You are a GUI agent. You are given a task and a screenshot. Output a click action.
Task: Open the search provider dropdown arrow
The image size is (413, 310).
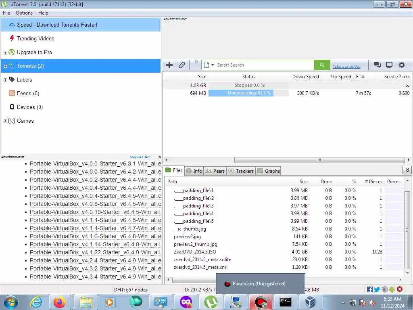tap(213, 65)
